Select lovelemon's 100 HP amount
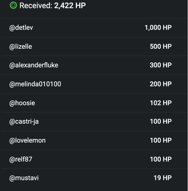This screenshot has width=188, height=191. click(x=161, y=140)
